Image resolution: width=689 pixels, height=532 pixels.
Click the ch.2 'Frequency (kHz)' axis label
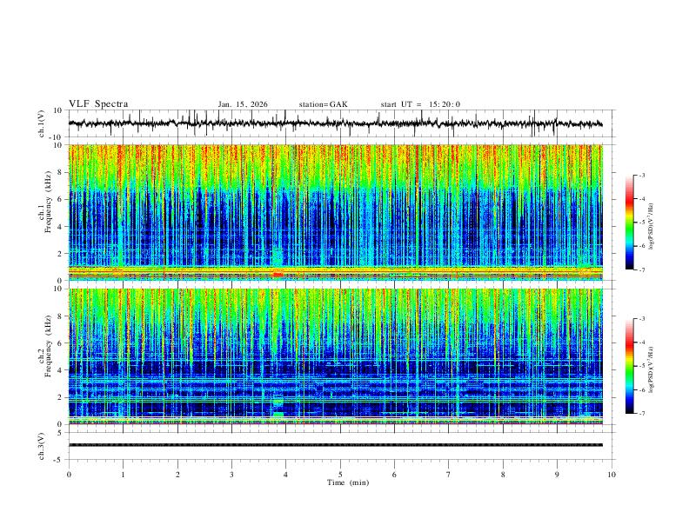click(x=48, y=346)
